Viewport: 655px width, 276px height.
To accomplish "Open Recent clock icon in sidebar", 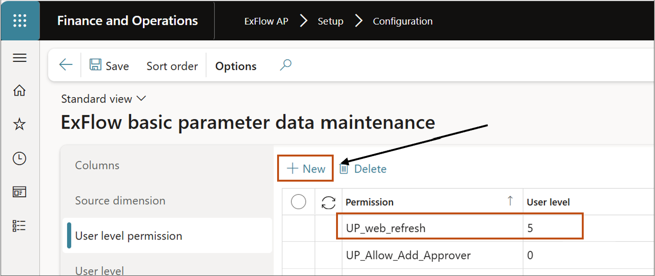I will pyautogui.click(x=19, y=158).
